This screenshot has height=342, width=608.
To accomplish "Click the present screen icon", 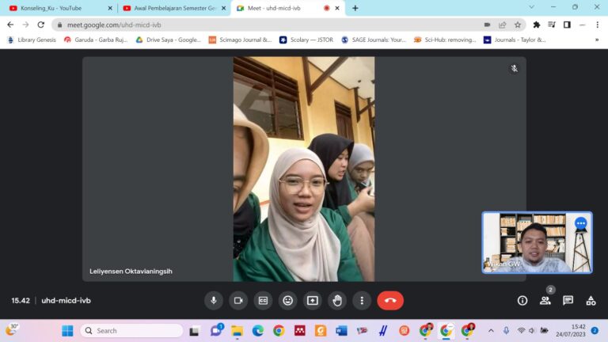I will (313, 301).
